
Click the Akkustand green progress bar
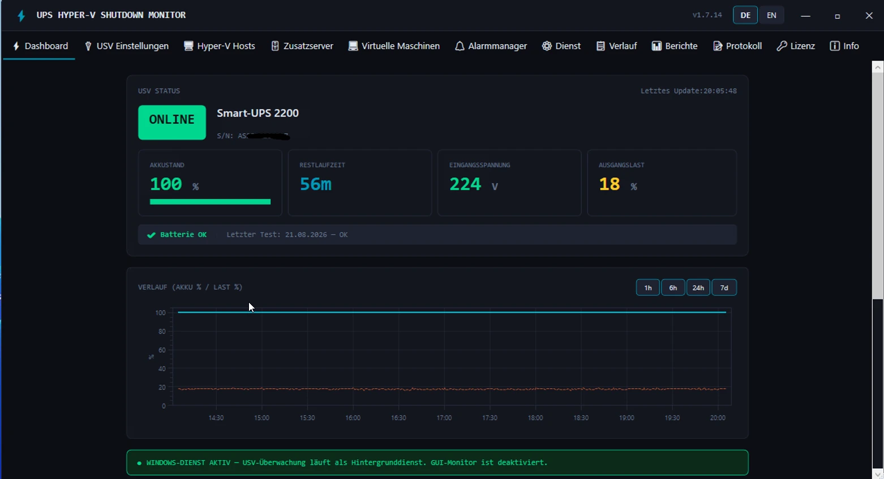tap(210, 202)
